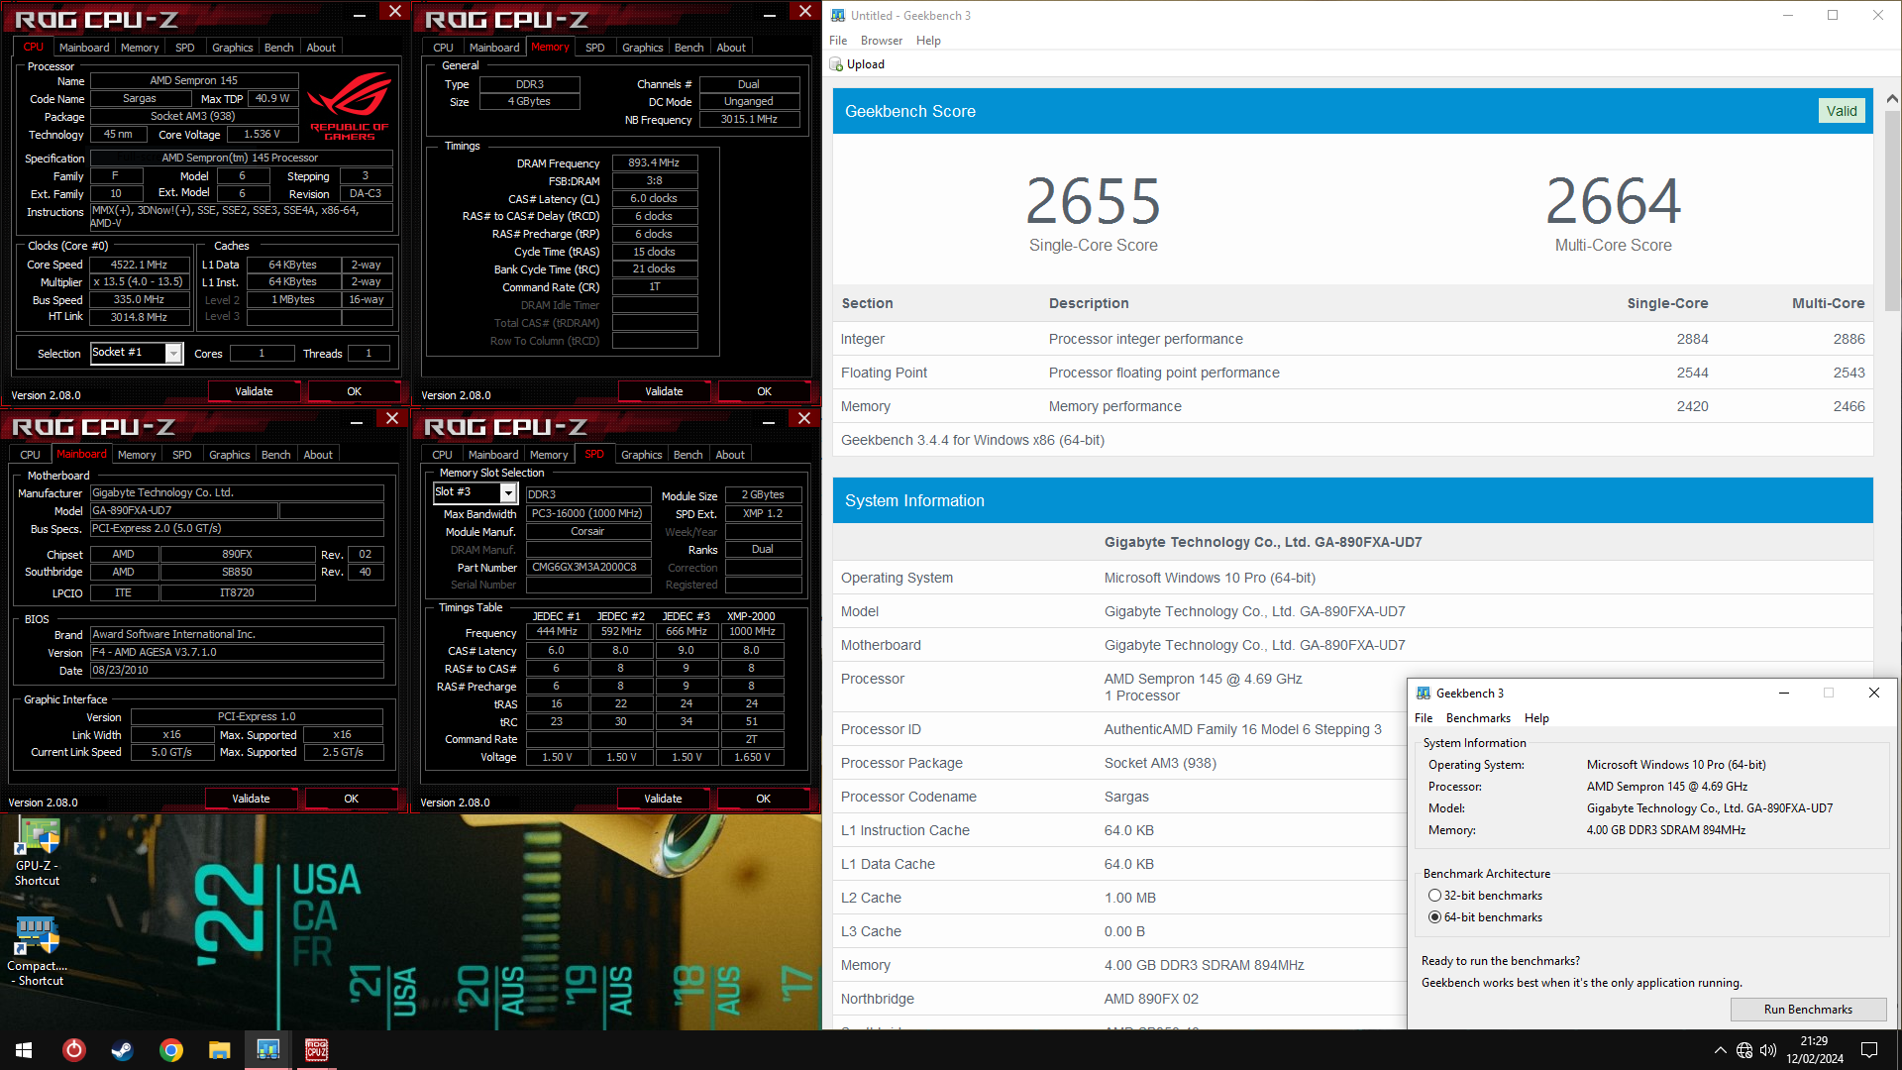This screenshot has height=1070, width=1902.
Task: Open the Compact shortcut on desktop
Action: 38,951
